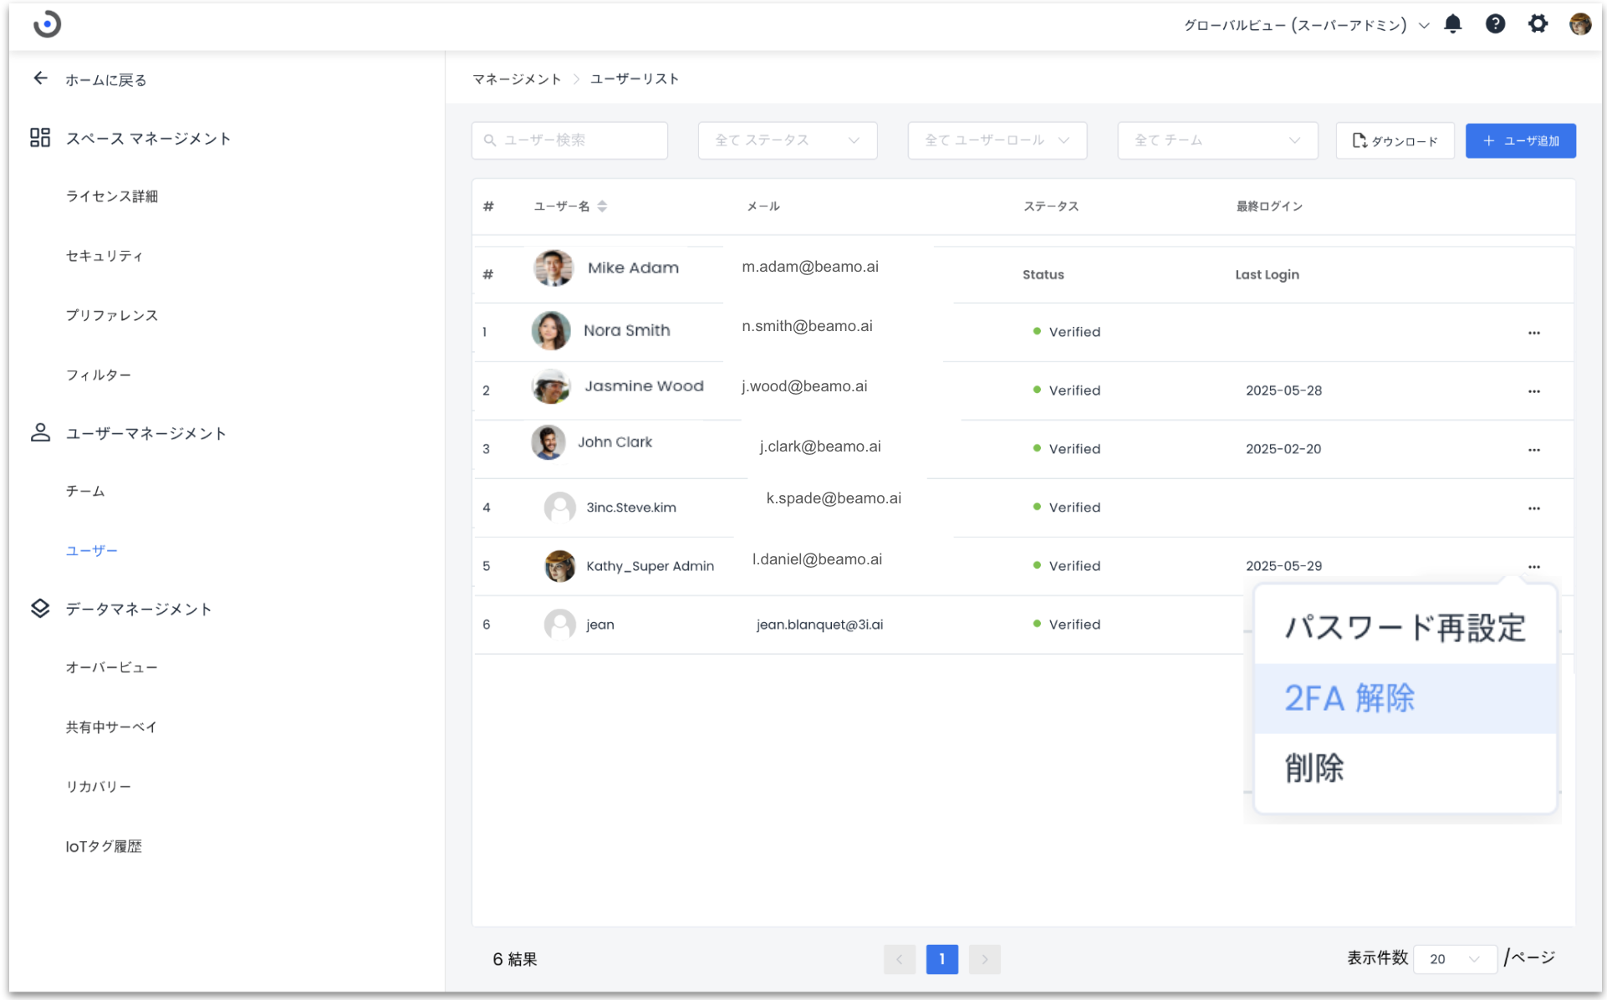The height and width of the screenshot is (1000, 1607).
Task: Open the more menu for John Clark
Action: (x=1533, y=450)
